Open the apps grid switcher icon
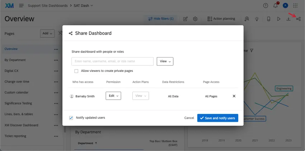The width and height of the screenshot is (305, 151). click(x=295, y=5)
